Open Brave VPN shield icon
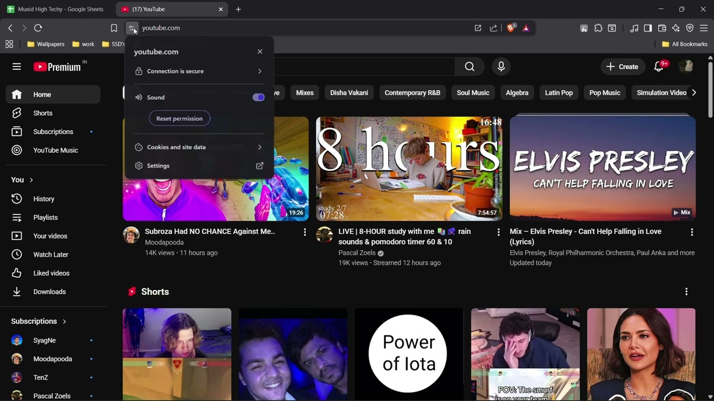The height and width of the screenshot is (401, 714). coord(690,28)
